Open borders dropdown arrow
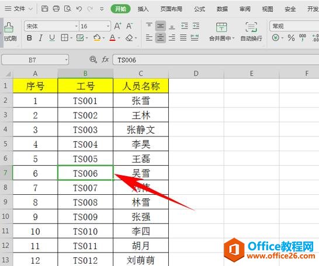This screenshot has width=319, height=266. click(x=71, y=38)
